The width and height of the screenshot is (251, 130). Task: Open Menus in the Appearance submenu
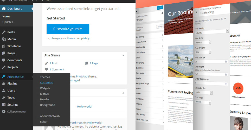[44, 94]
